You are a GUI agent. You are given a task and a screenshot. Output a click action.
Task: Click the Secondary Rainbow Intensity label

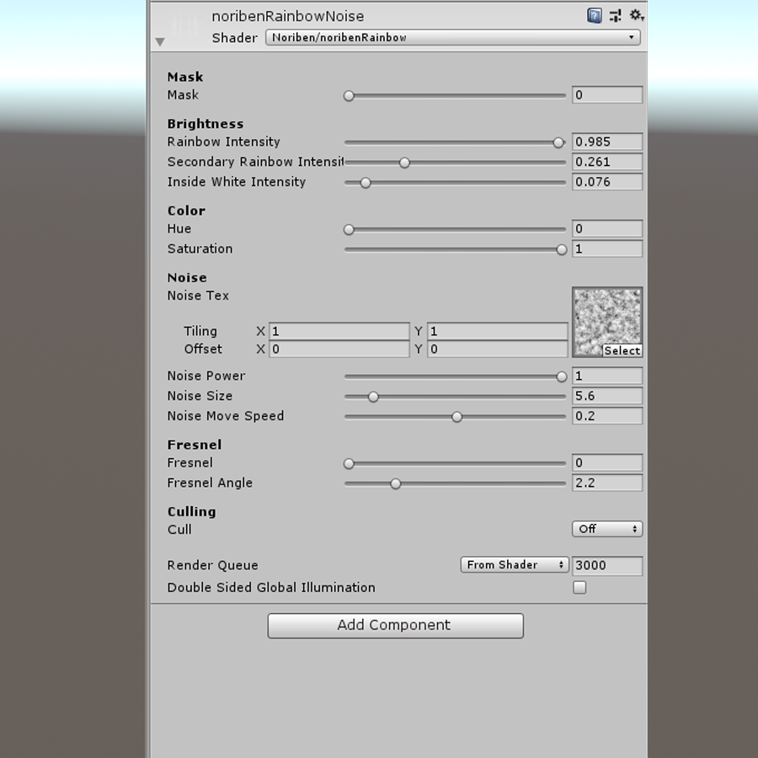pos(255,162)
